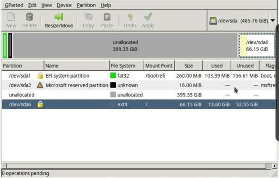The width and height of the screenshot is (279, 178).
Task: Open the GParted menu
Action: tap(14, 5)
